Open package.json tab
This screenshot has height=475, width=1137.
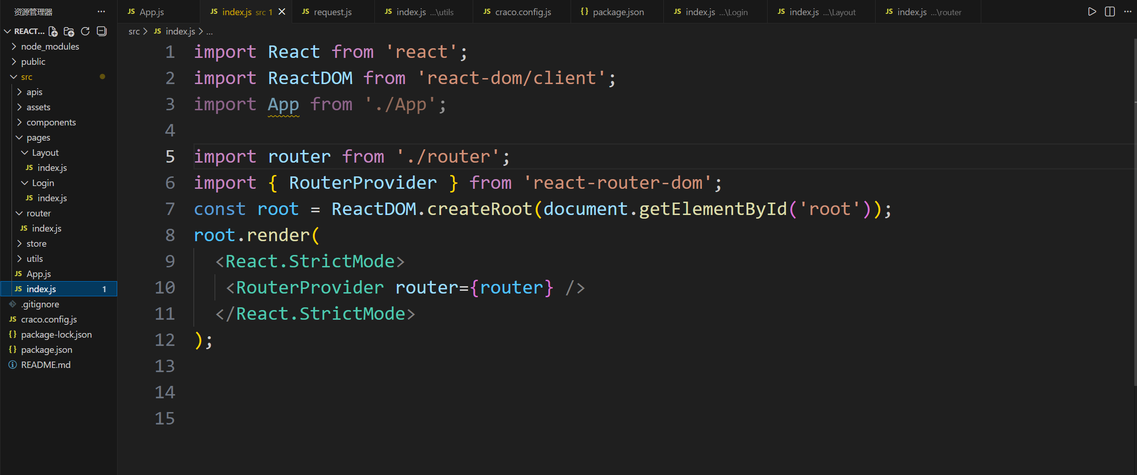(618, 12)
